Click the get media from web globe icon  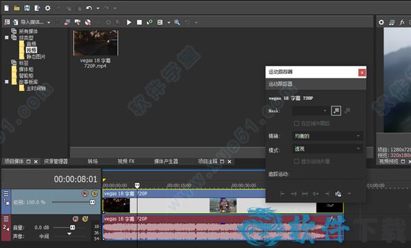pos(88,23)
